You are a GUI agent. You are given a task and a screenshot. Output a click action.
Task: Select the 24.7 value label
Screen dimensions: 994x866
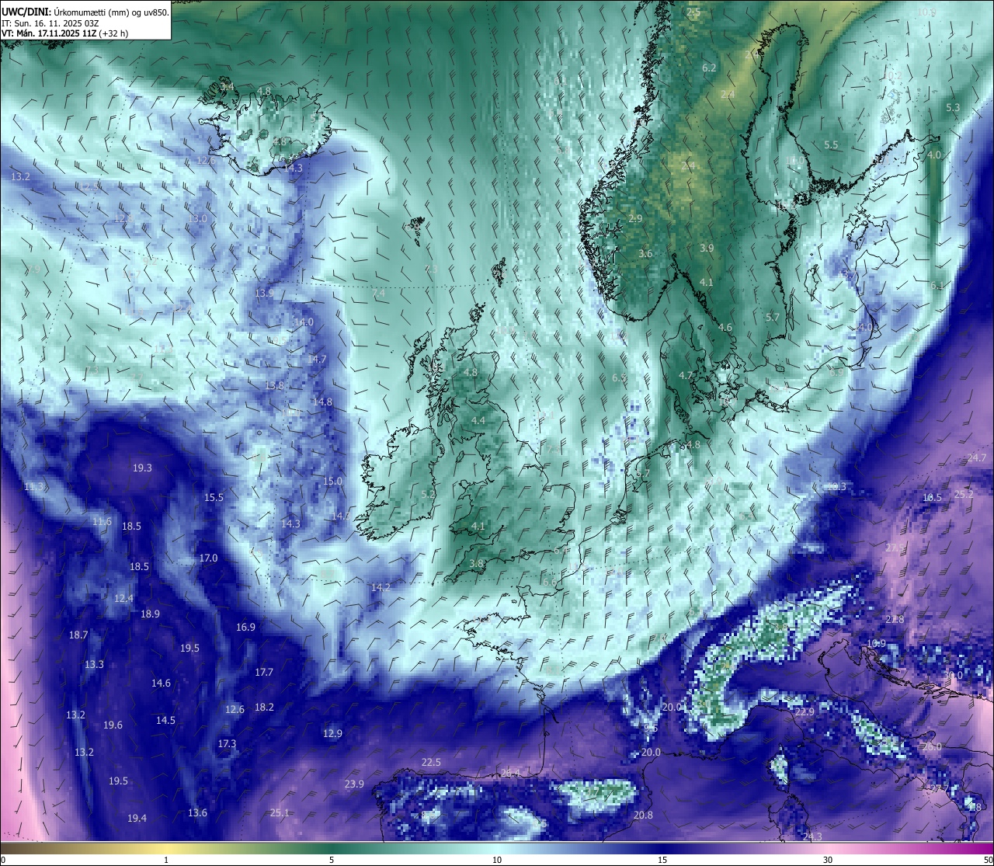976,457
